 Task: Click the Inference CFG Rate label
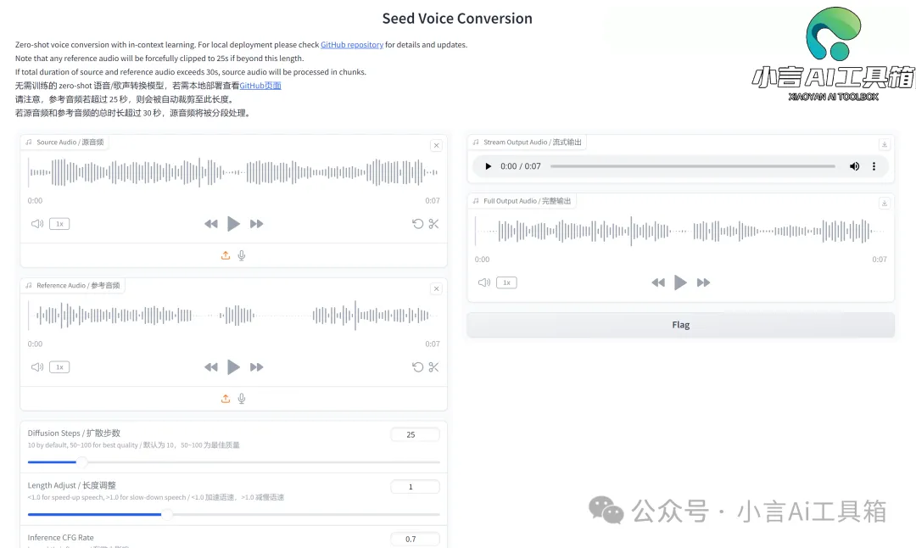pos(61,538)
